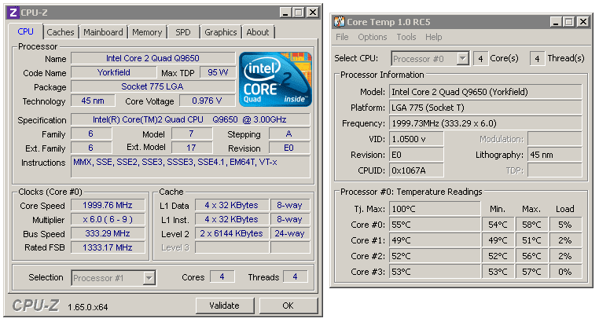Screen dimensions: 599x322
Task: Click the Frequency value '1999.73MHz (333.29 x 6.0)'
Action: click(x=486, y=123)
